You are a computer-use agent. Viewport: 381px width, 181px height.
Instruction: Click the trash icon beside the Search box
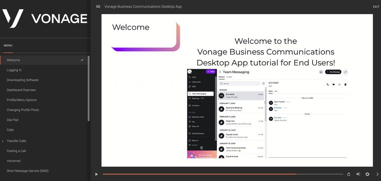pyautogui.click(x=263, y=84)
